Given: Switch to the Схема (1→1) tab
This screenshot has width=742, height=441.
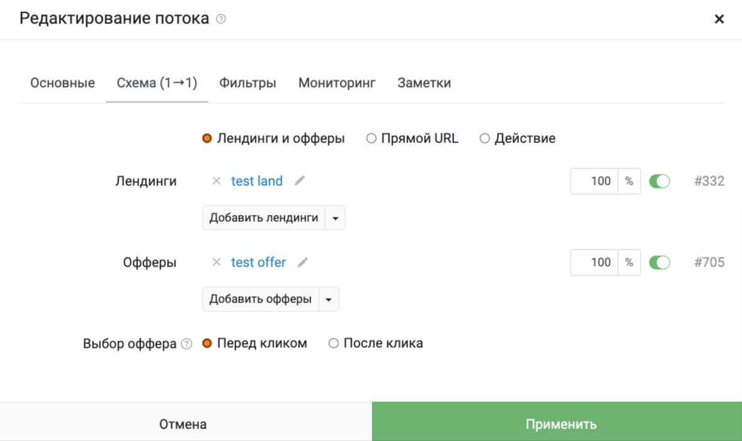Looking at the screenshot, I should (157, 83).
